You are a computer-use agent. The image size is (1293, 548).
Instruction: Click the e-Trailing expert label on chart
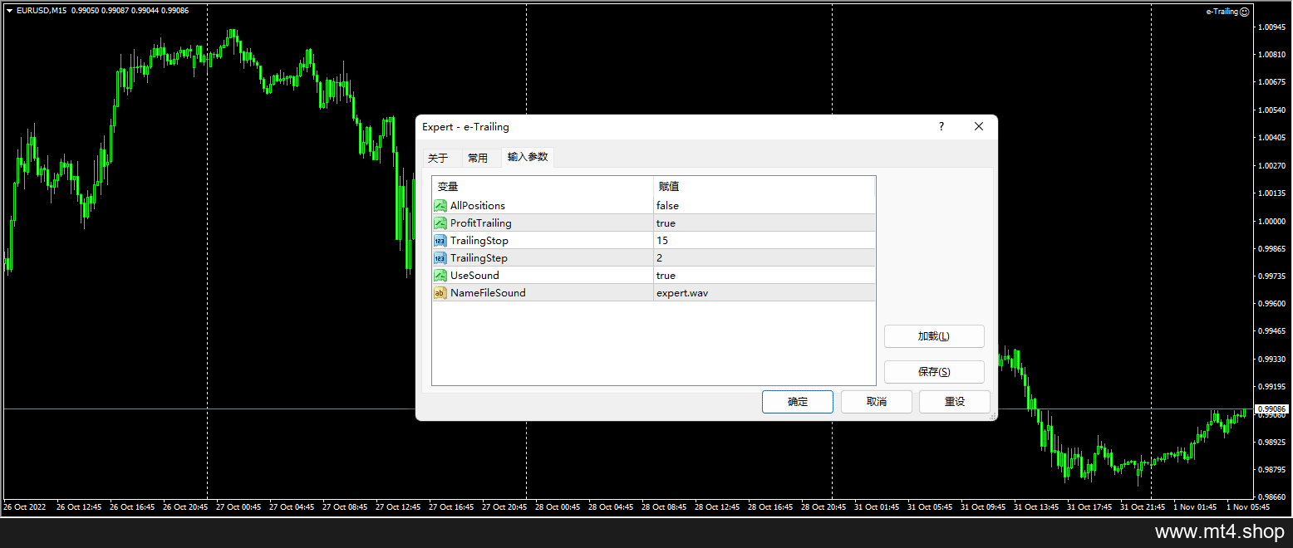pos(1222,12)
